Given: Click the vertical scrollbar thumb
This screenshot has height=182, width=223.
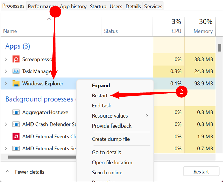Looking at the screenshot, I should 219,47.
